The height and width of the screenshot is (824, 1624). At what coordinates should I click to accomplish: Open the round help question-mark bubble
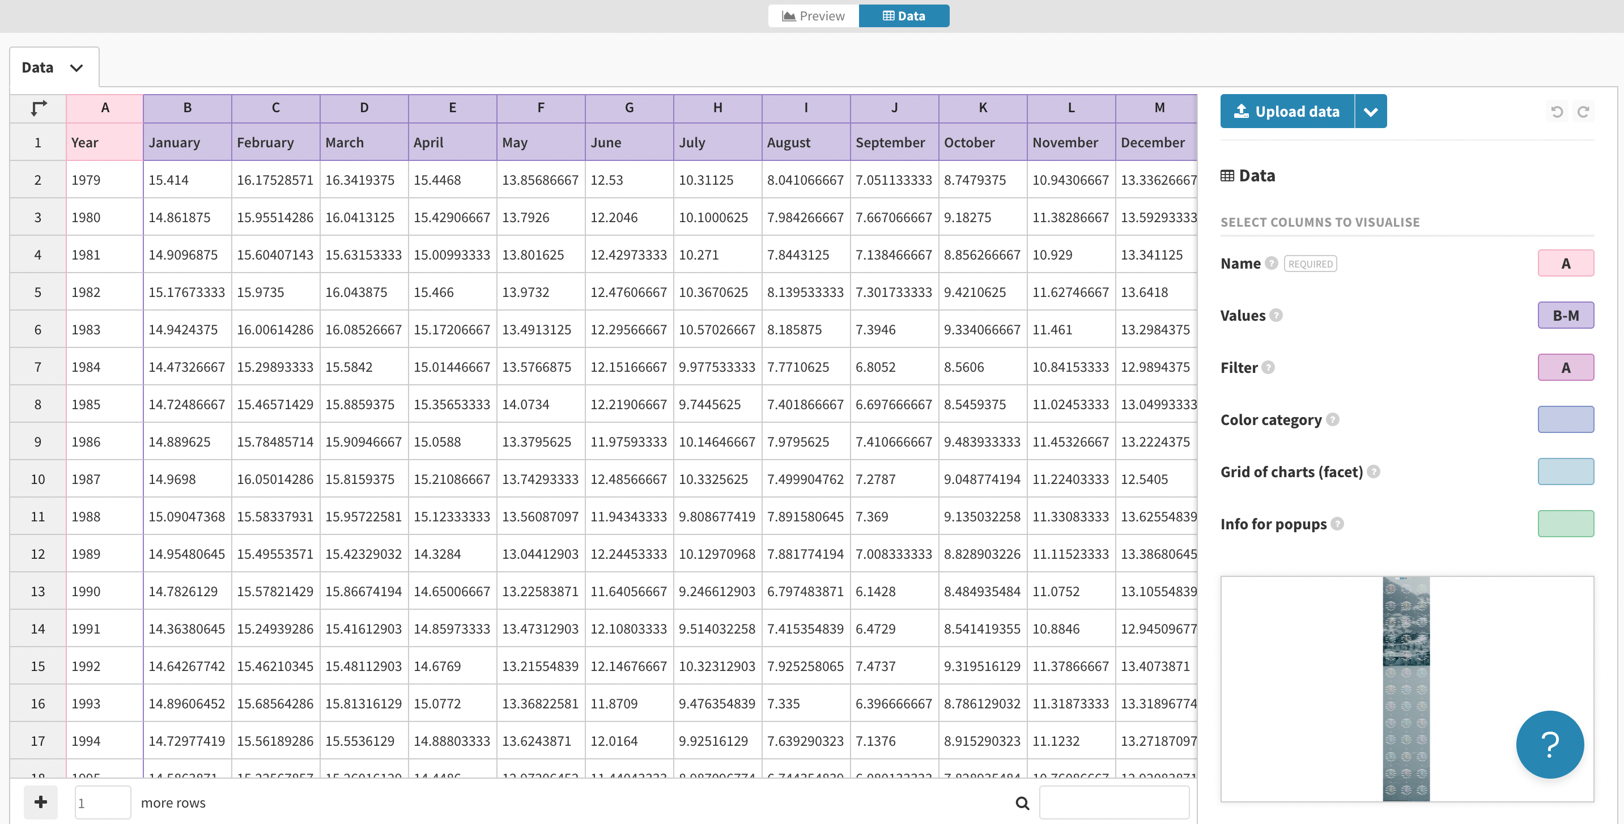click(x=1549, y=744)
